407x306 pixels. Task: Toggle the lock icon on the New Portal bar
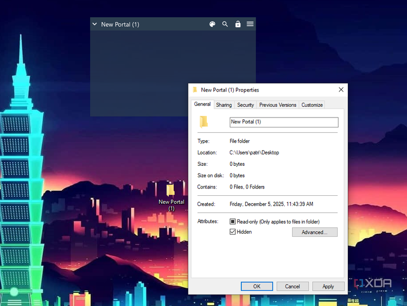point(238,24)
